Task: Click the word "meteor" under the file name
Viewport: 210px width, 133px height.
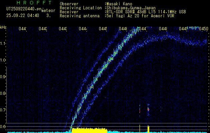Action: pyautogui.click(x=48, y=11)
